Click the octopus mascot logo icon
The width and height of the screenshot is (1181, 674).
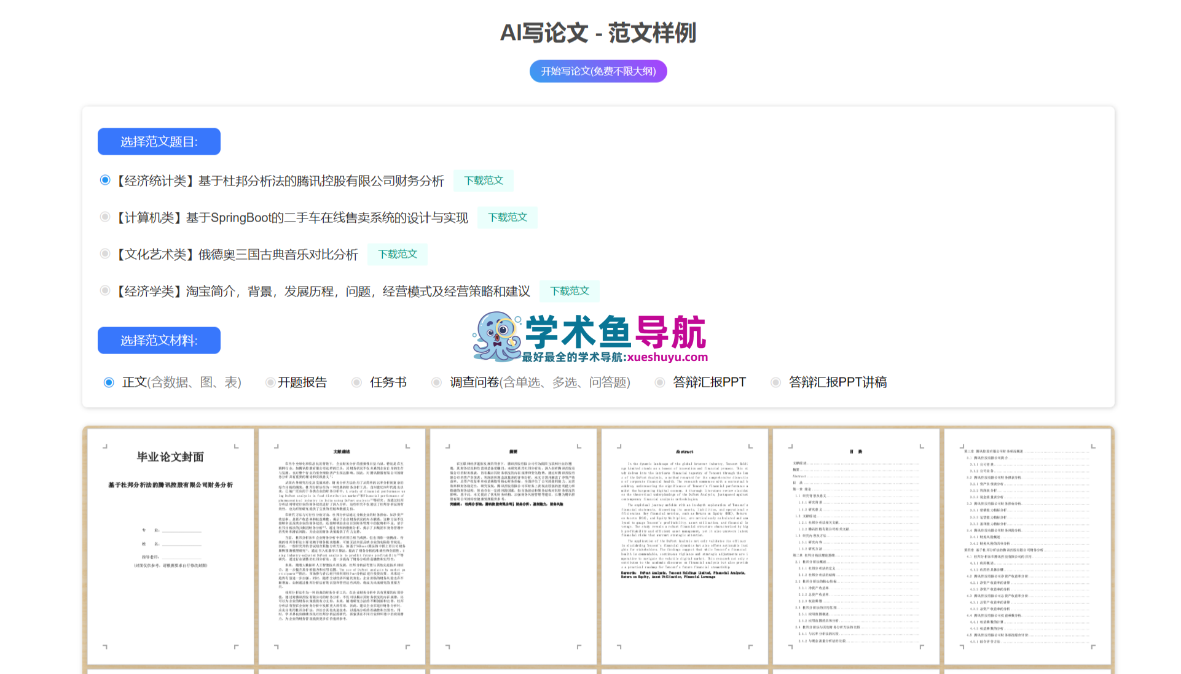point(498,336)
